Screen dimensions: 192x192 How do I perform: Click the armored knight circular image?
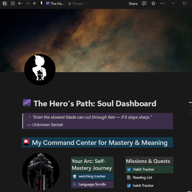[41, 171]
